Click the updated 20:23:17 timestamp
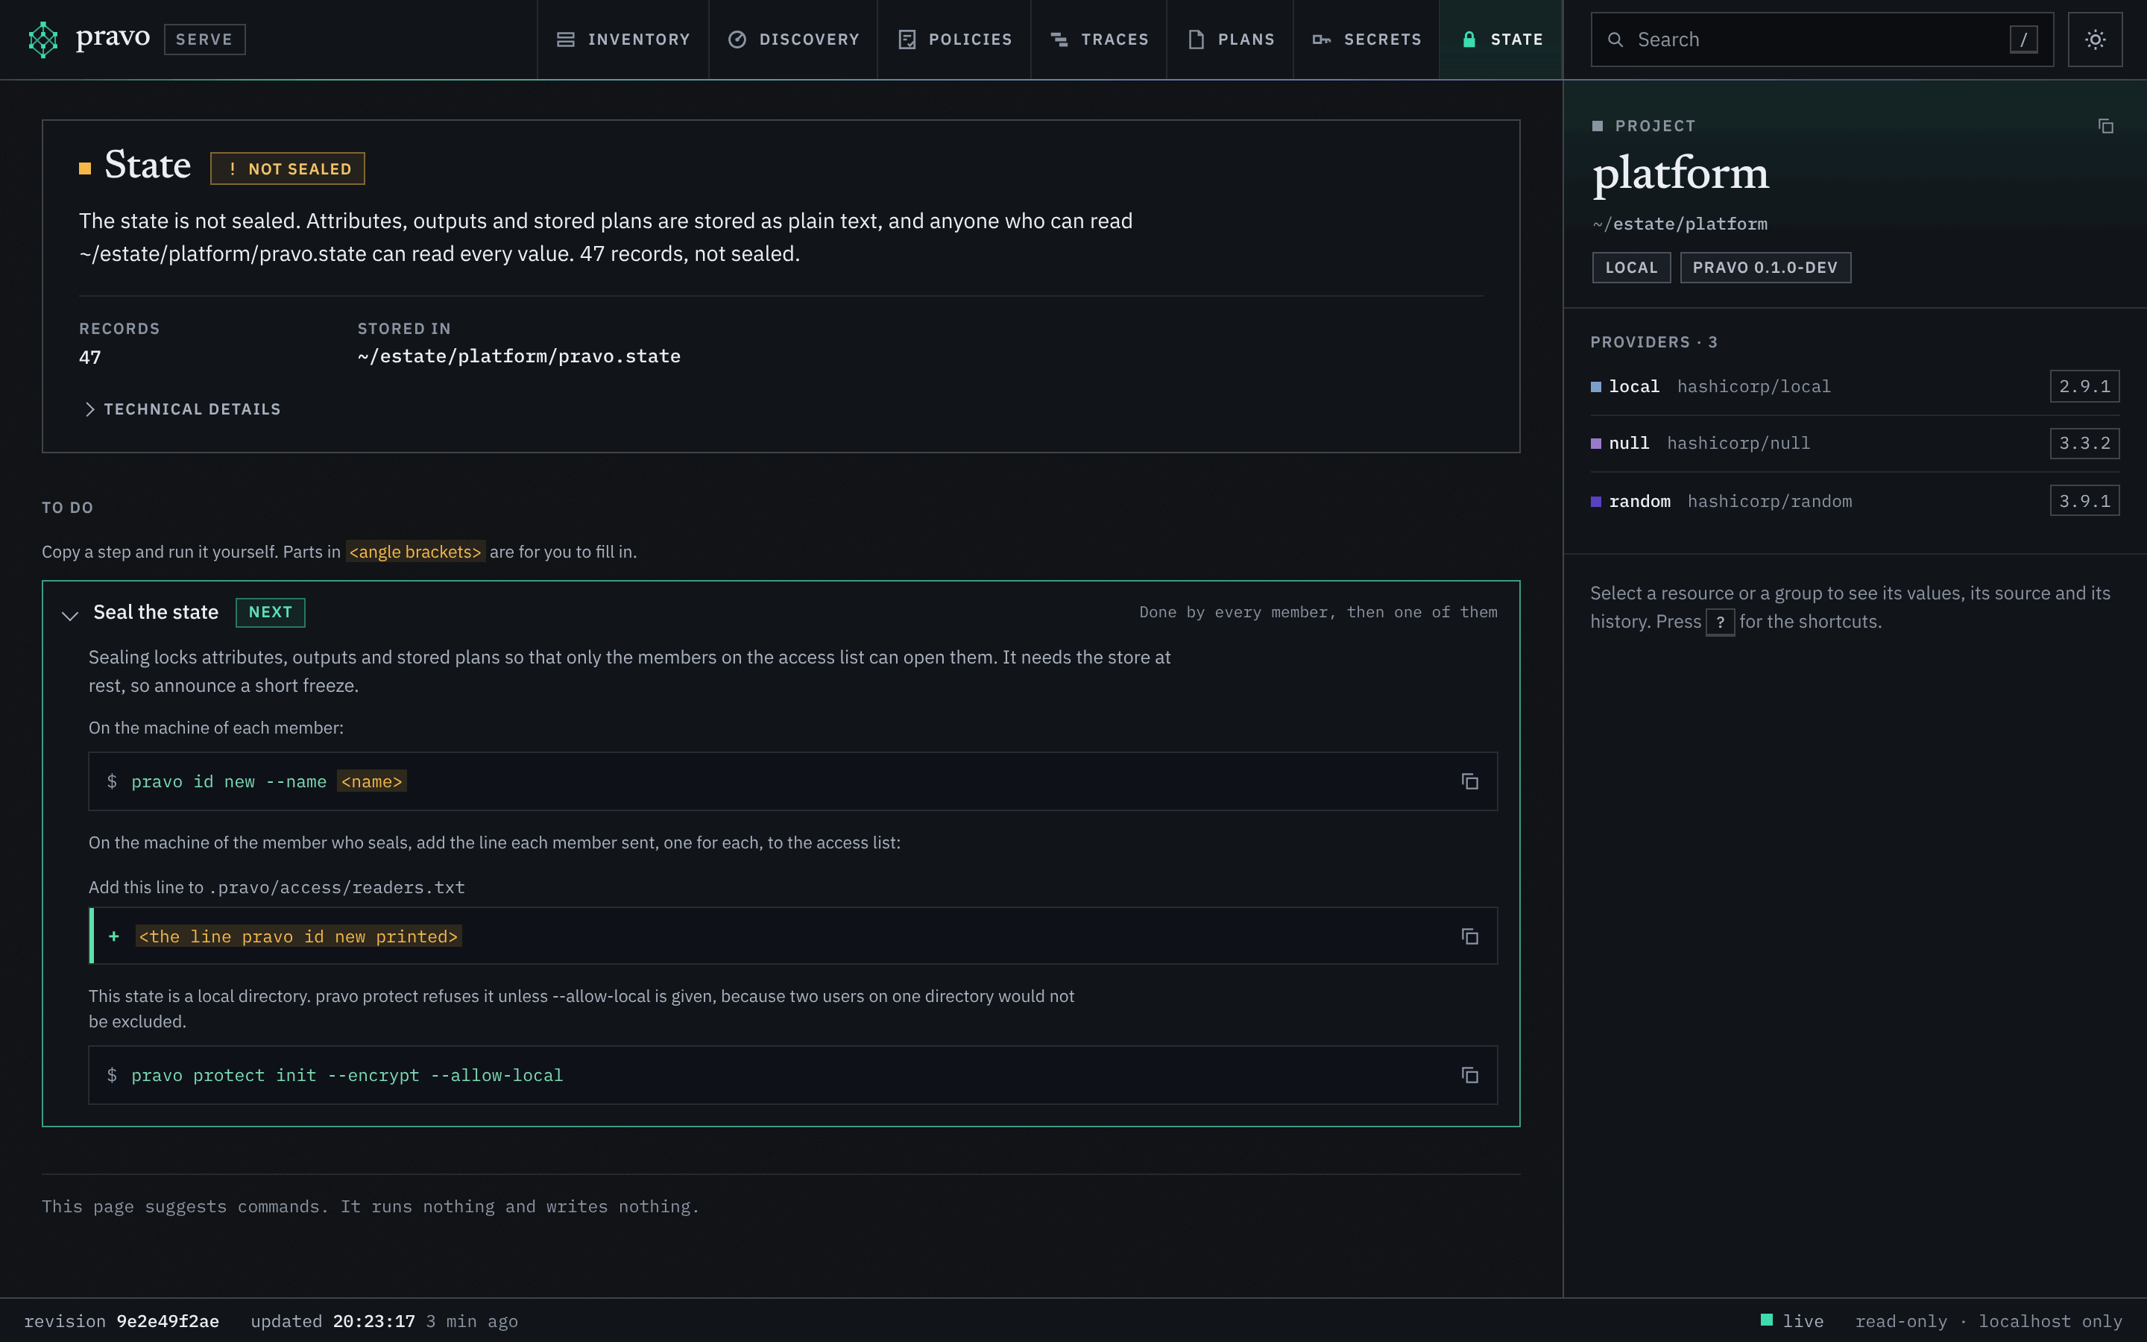The height and width of the screenshot is (1342, 2147). click(x=332, y=1320)
